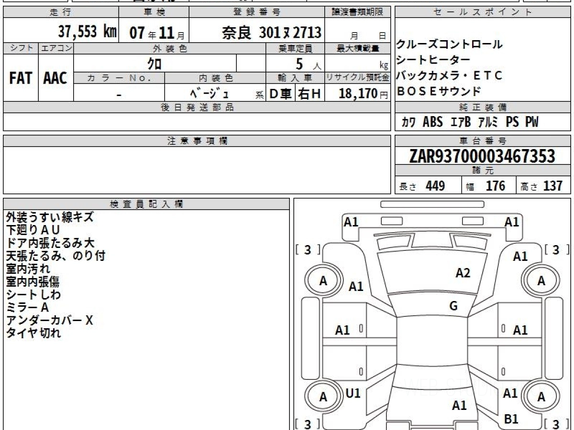Select the inspection date 07年11月
This screenshot has height=430, width=574.
click(x=157, y=32)
